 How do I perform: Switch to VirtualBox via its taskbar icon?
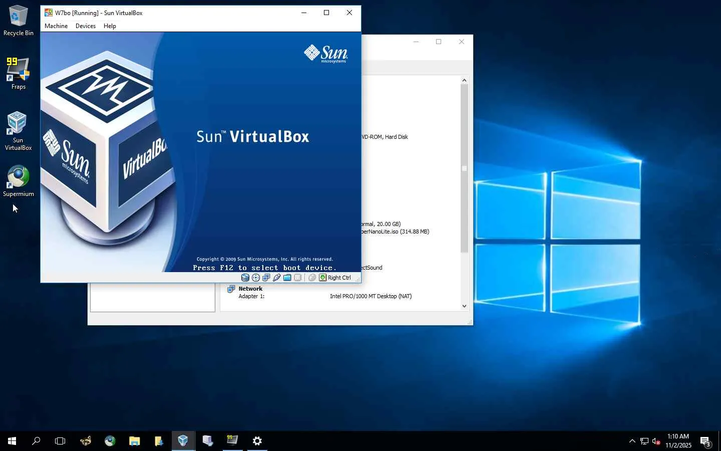click(x=183, y=441)
